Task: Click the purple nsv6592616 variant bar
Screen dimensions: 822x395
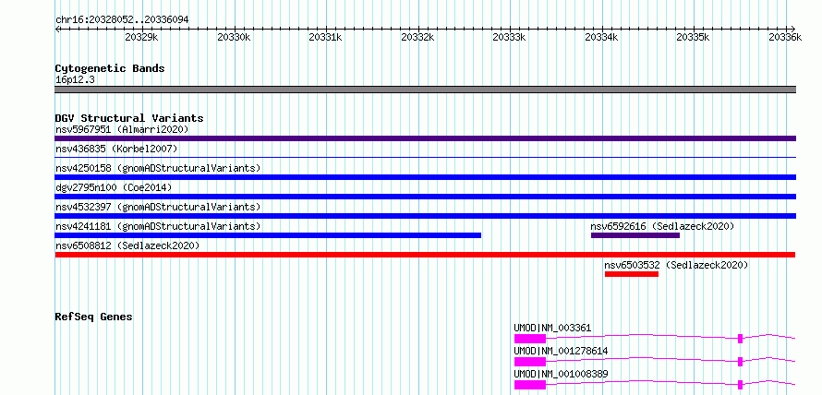Action: pyautogui.click(x=635, y=235)
